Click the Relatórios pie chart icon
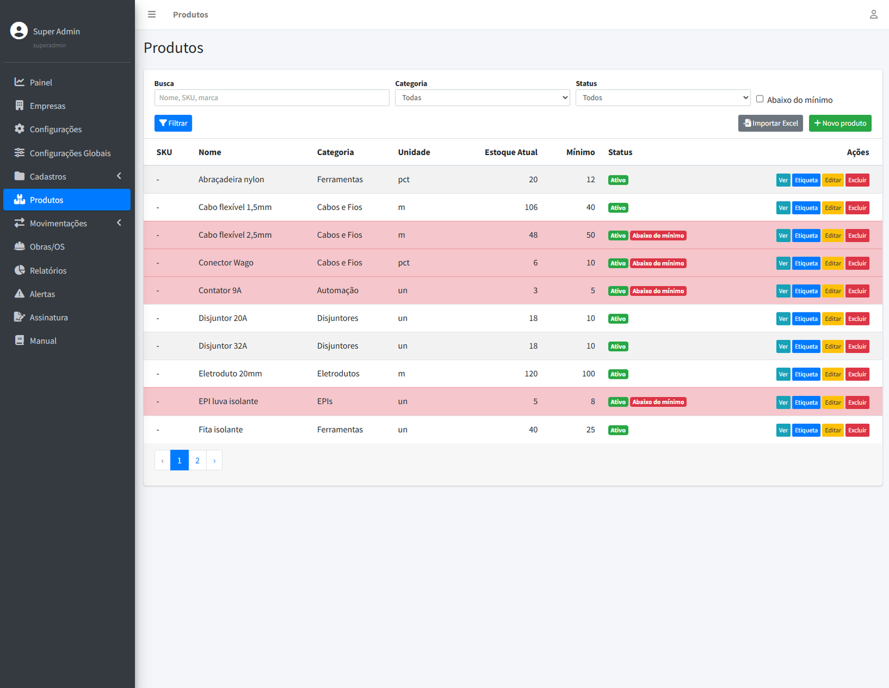The height and width of the screenshot is (688, 889). point(19,270)
